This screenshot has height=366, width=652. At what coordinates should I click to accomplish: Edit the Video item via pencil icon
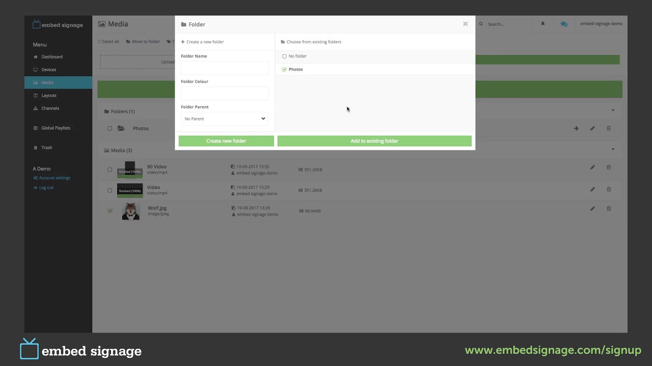pos(592,190)
